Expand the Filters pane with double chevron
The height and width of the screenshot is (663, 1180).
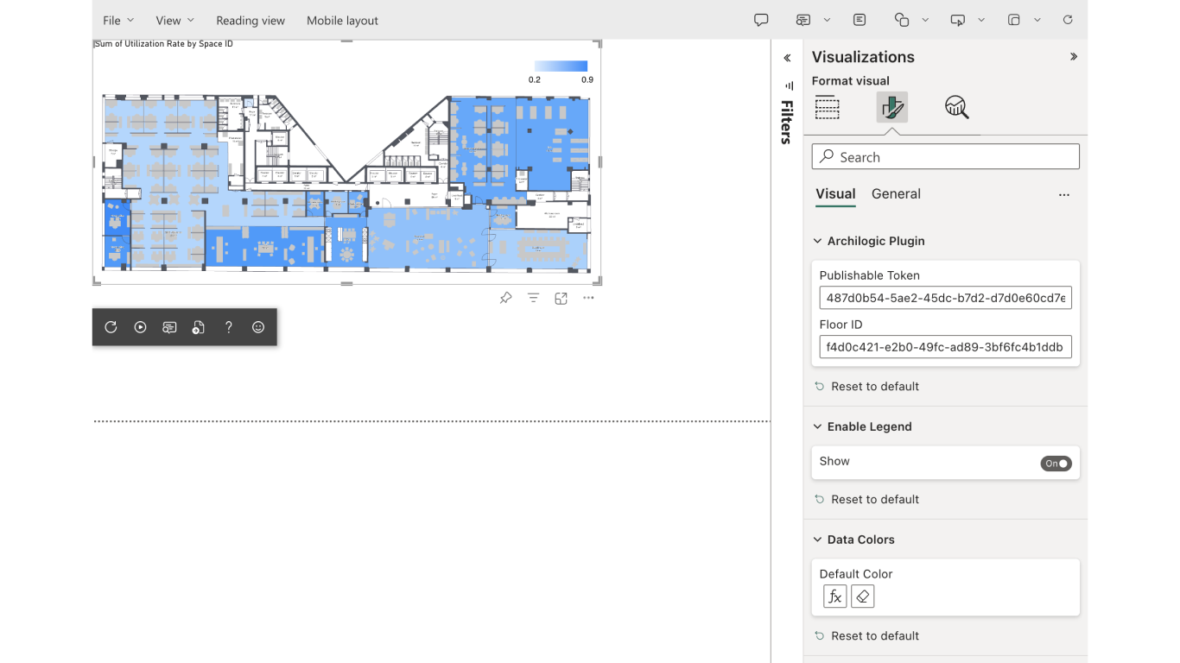pyautogui.click(x=787, y=58)
